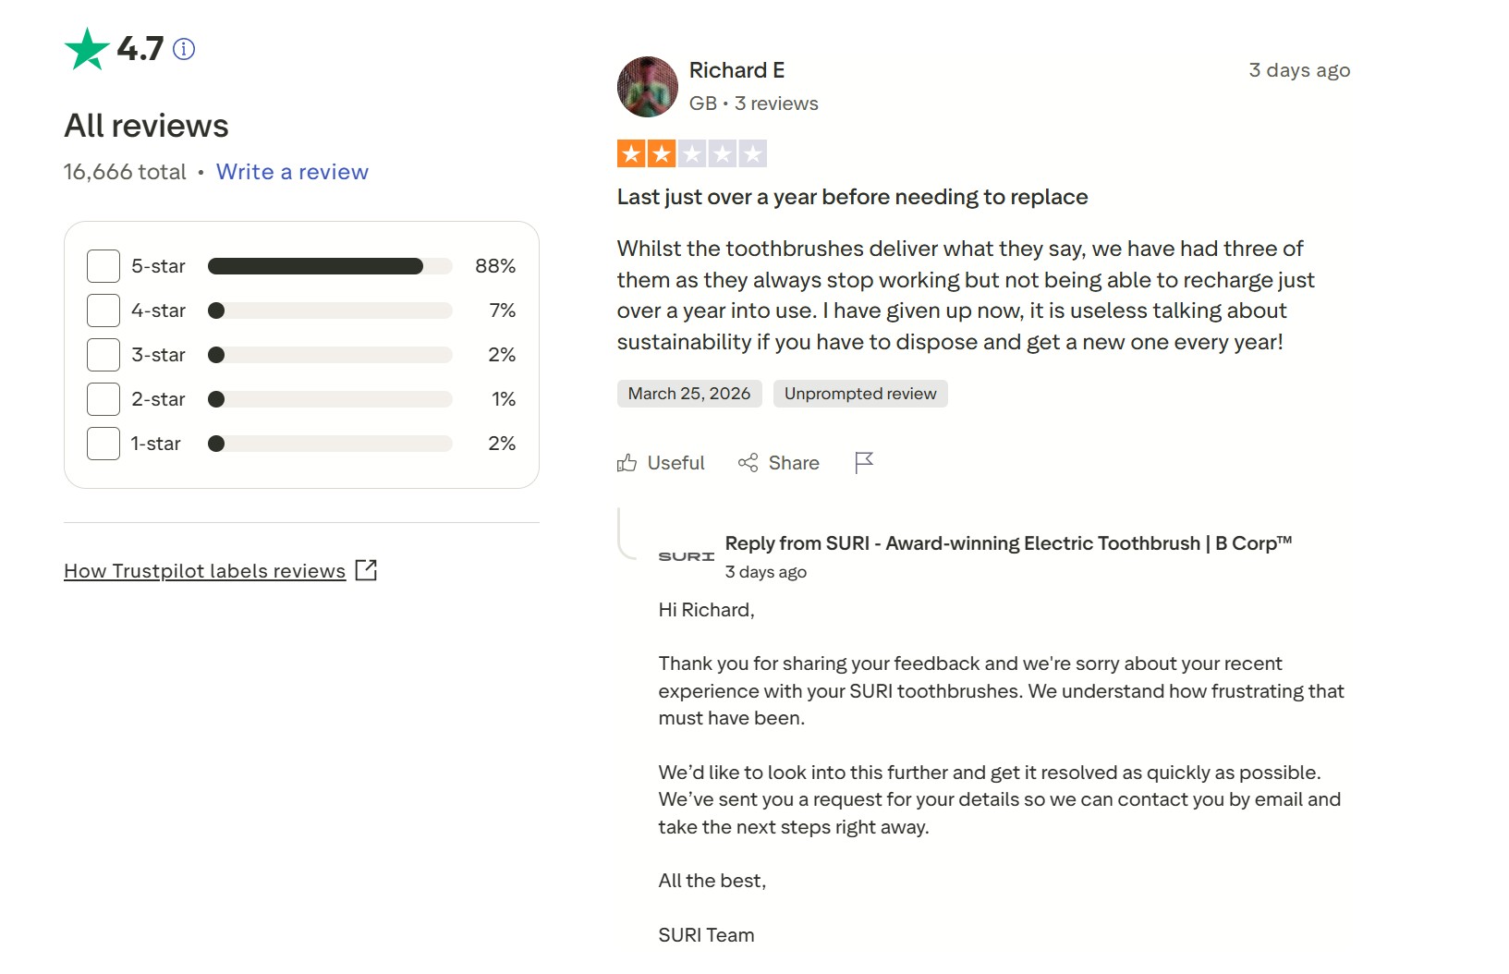Click the Richard E reviewer name

(736, 70)
